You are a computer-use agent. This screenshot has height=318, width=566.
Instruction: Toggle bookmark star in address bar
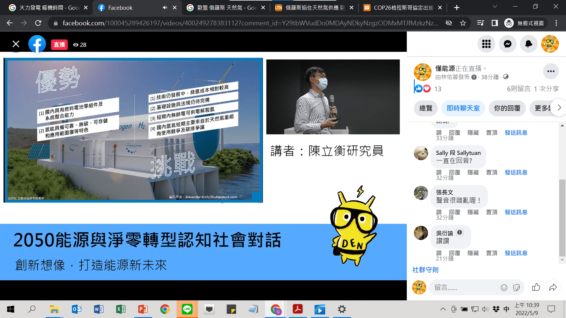pos(463,23)
